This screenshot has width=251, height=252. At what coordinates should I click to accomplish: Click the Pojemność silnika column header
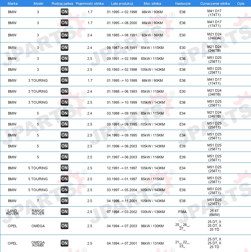point(90,4)
